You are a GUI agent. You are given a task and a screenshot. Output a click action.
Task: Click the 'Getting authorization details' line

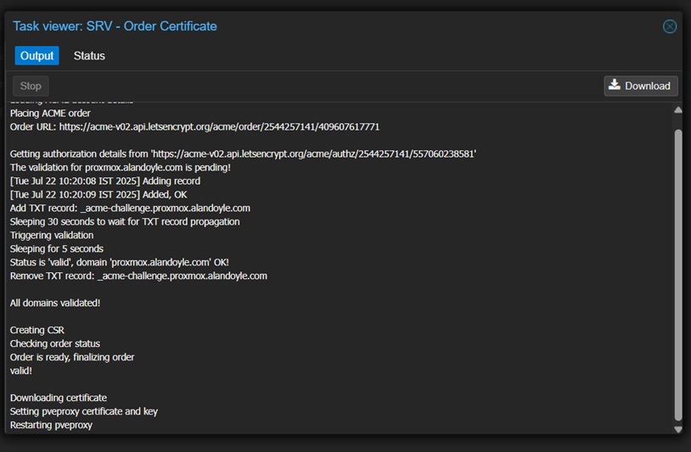(x=244, y=153)
